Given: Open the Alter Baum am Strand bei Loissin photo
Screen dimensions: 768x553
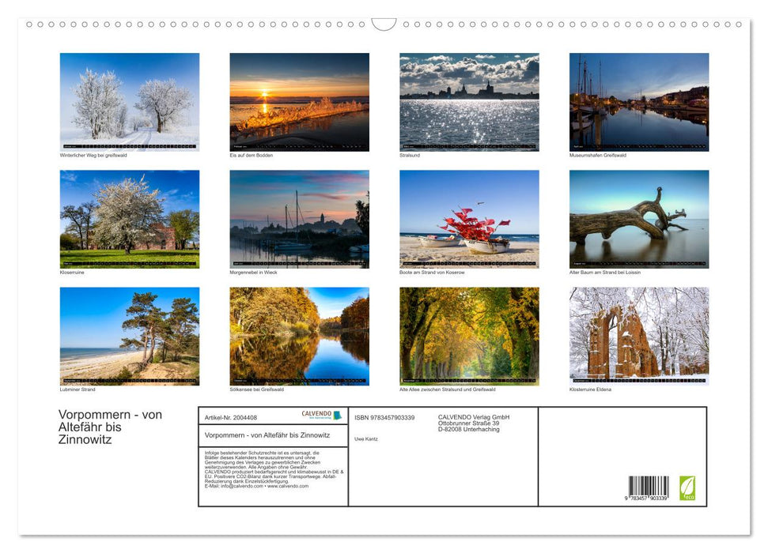Looking at the screenshot, I should point(638,219).
